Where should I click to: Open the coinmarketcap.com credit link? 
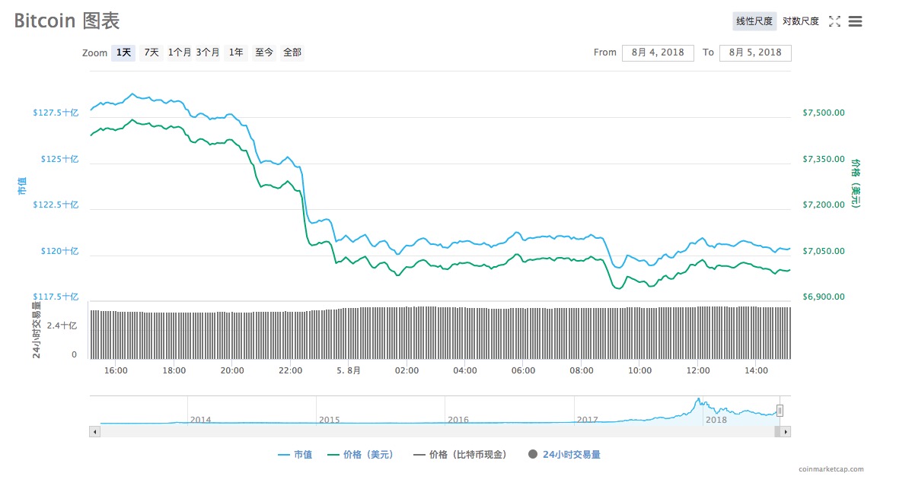click(x=831, y=469)
